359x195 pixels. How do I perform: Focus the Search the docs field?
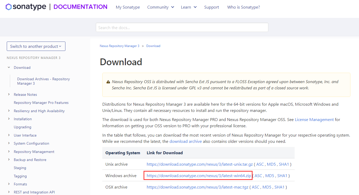(182, 28)
